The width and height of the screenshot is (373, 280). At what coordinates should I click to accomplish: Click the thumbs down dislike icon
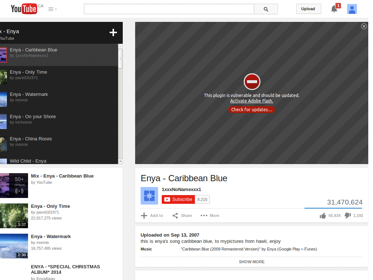[348, 215]
